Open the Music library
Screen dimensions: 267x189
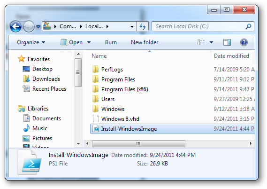(x=40, y=128)
